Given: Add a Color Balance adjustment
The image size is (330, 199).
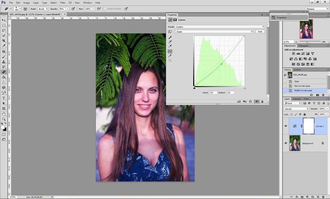Looking at the screenshot, I should 296,59.
